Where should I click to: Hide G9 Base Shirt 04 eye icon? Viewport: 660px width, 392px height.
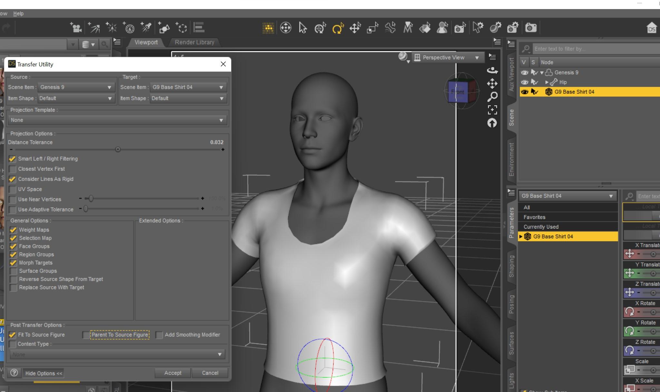(524, 92)
